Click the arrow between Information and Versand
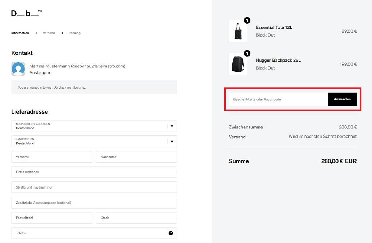Viewport: 372px width, 243px height. 36,33
